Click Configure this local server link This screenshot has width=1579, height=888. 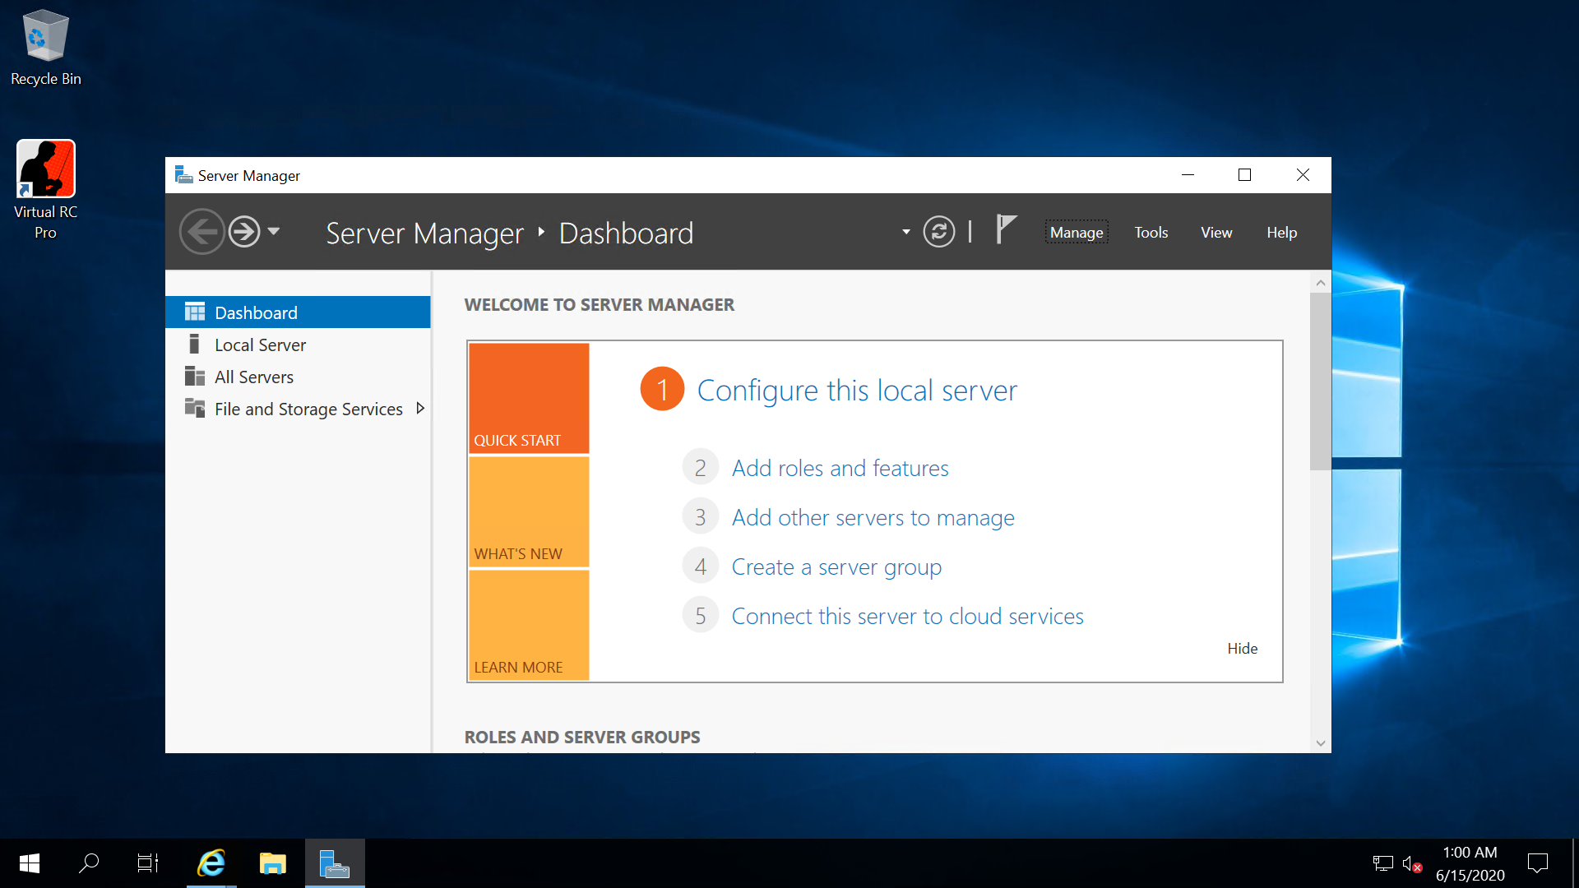point(857,390)
